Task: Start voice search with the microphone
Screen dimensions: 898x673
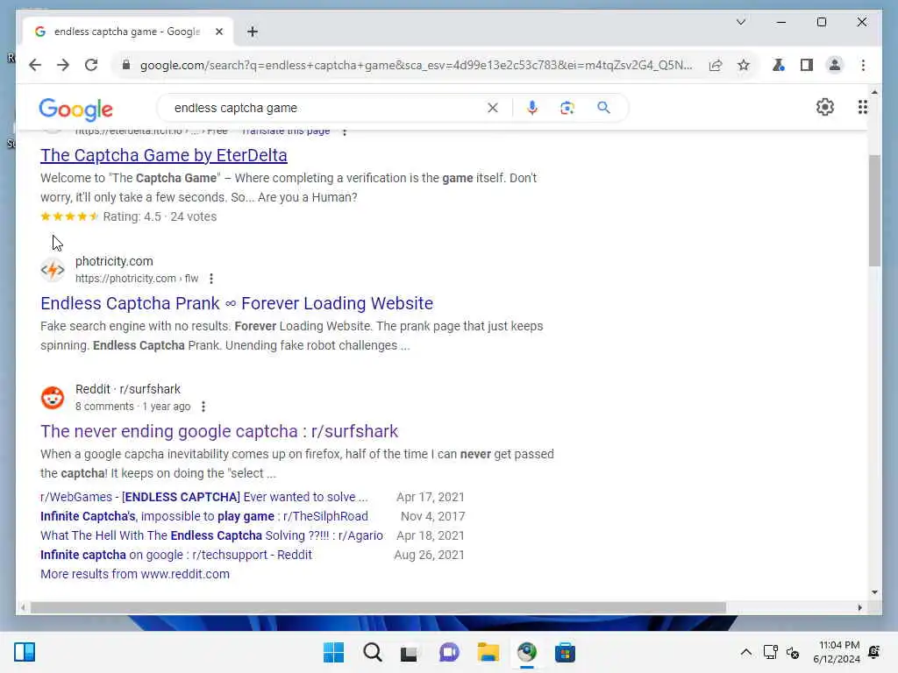Action: pyautogui.click(x=532, y=108)
